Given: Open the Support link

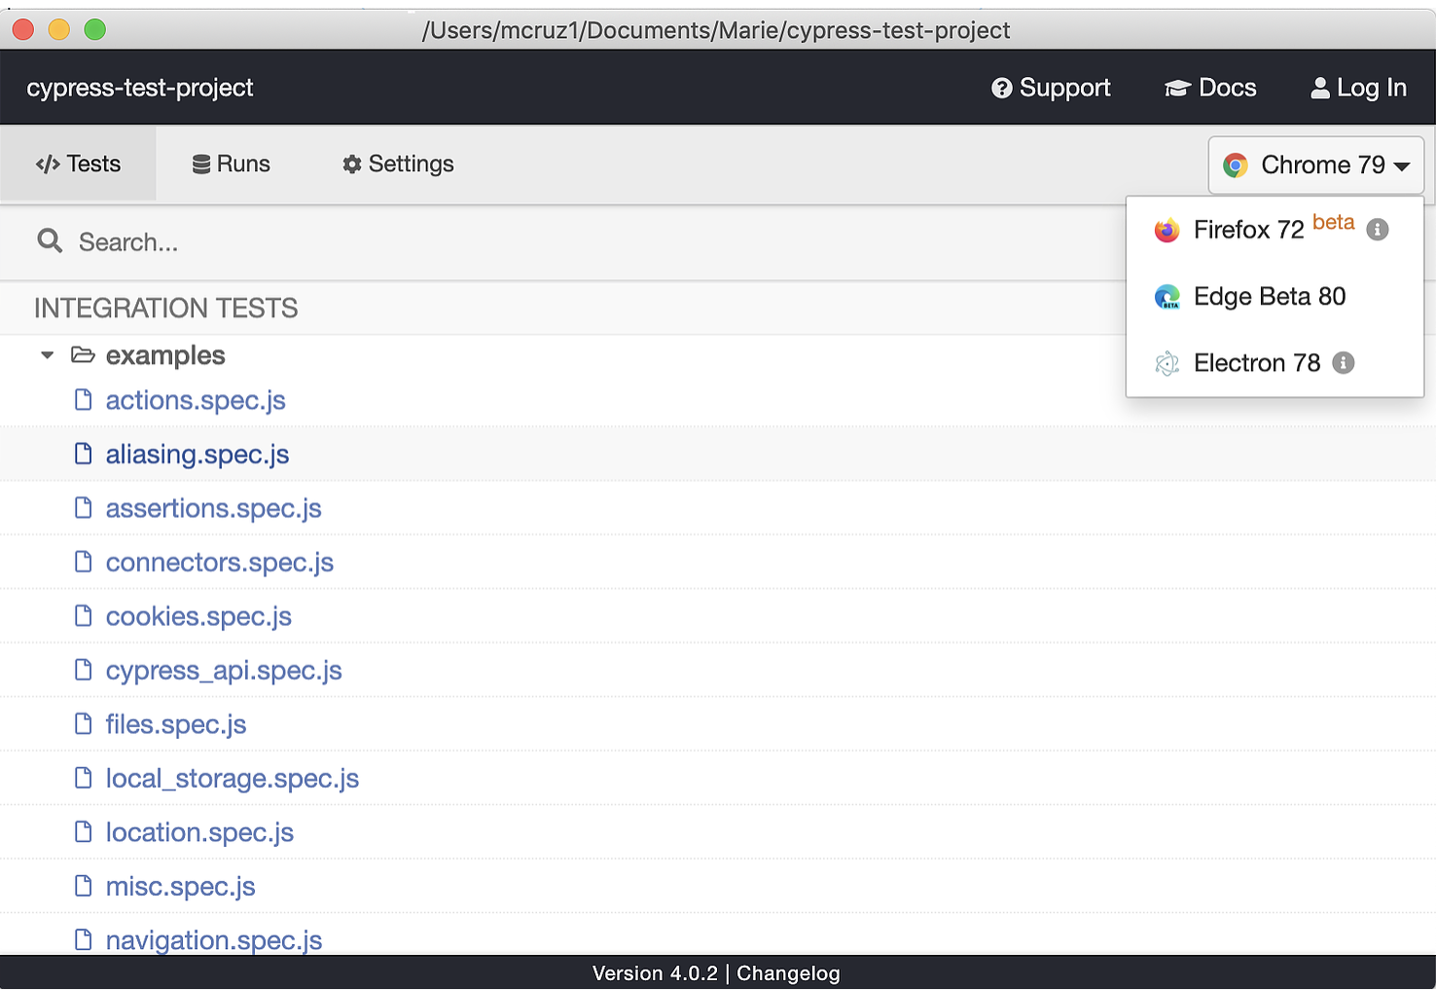Looking at the screenshot, I should click(x=1051, y=89).
